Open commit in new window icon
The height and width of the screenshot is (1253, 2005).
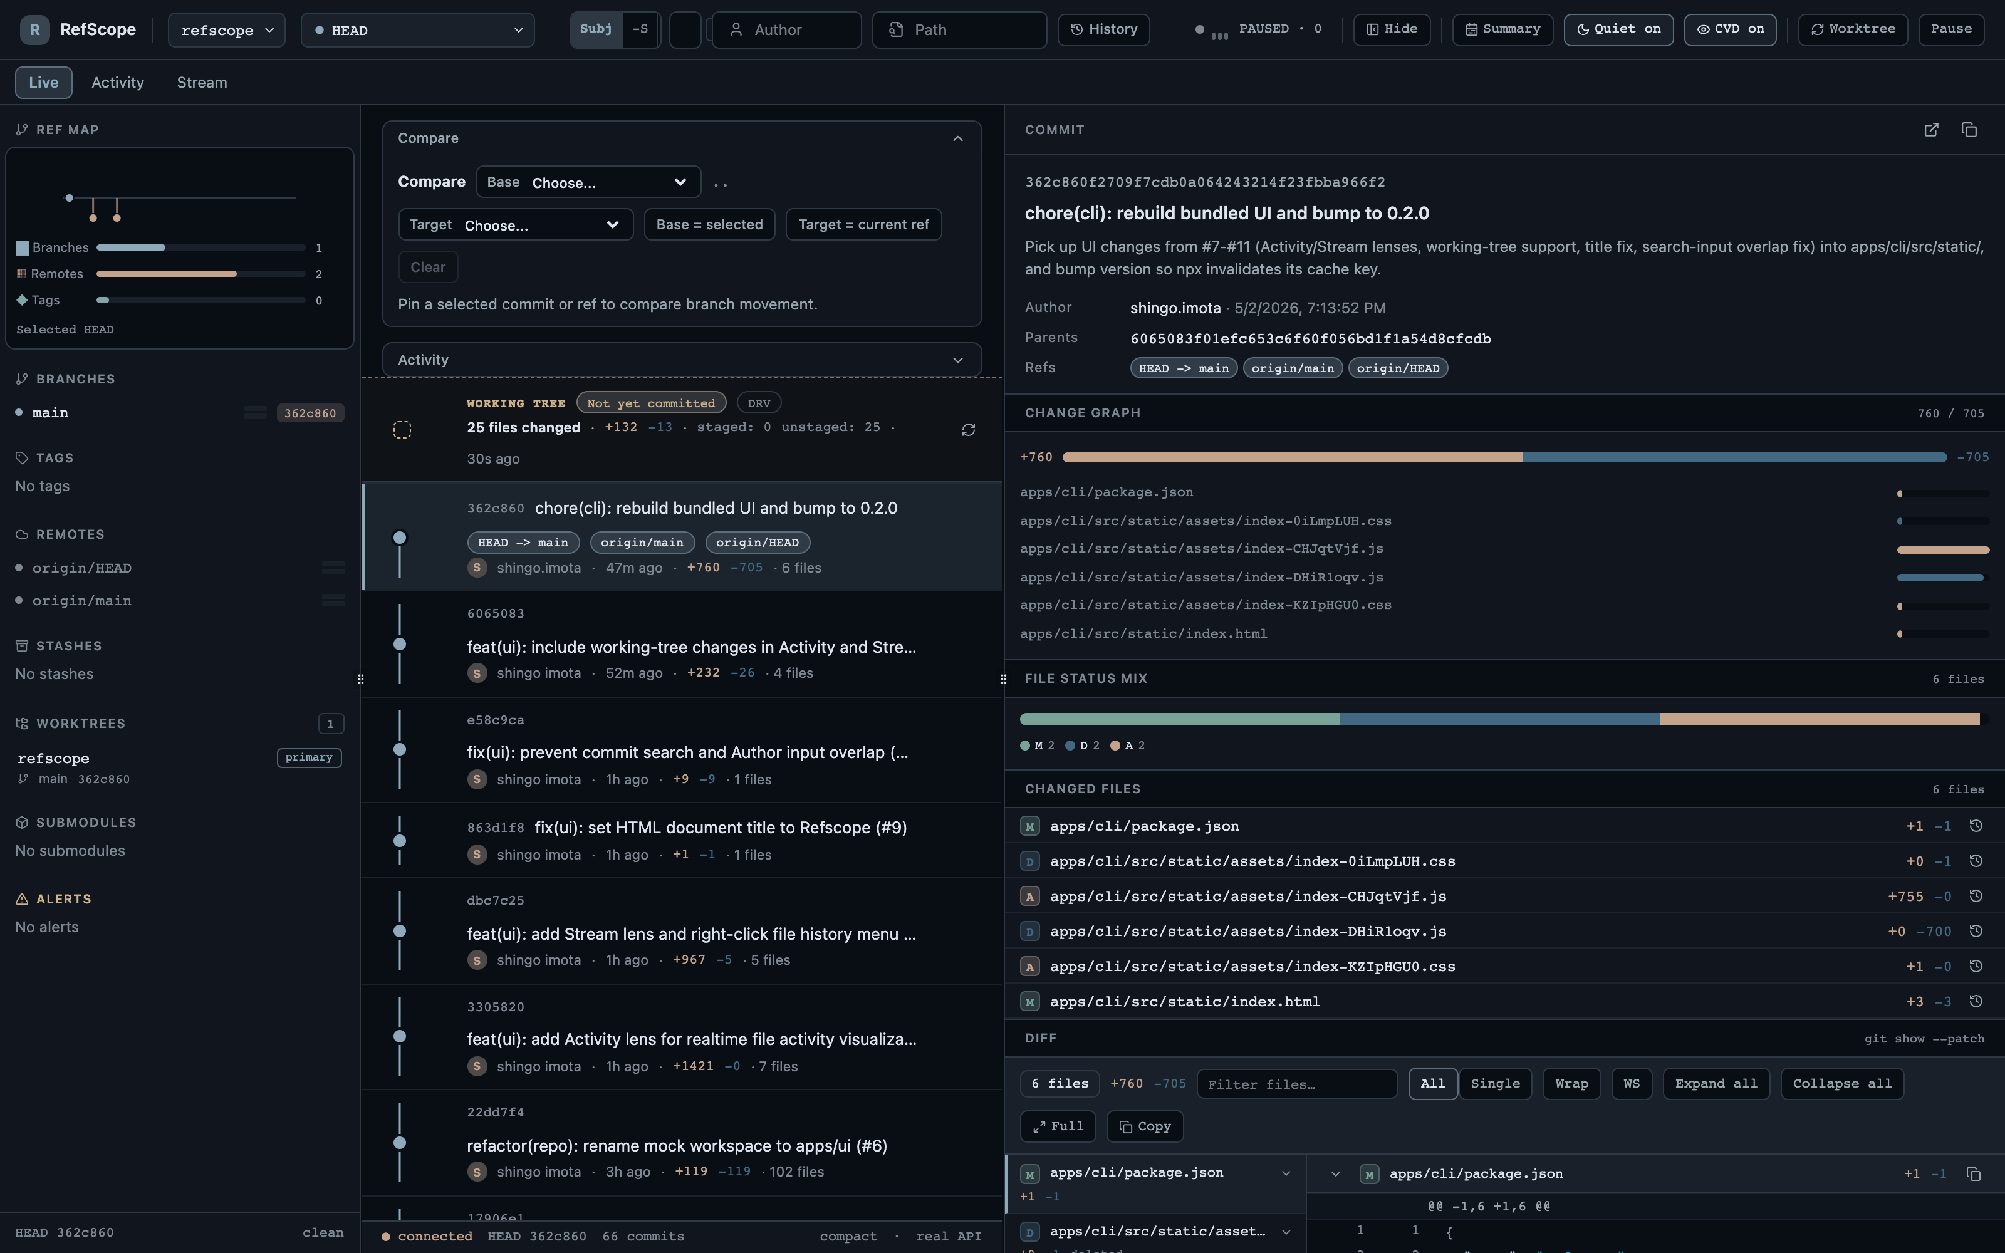click(1931, 129)
